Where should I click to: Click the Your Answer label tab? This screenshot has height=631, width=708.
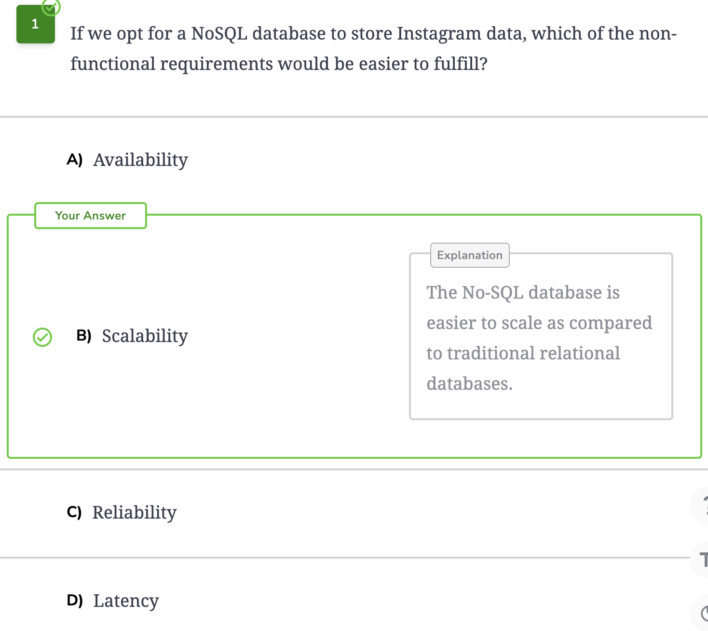point(91,216)
